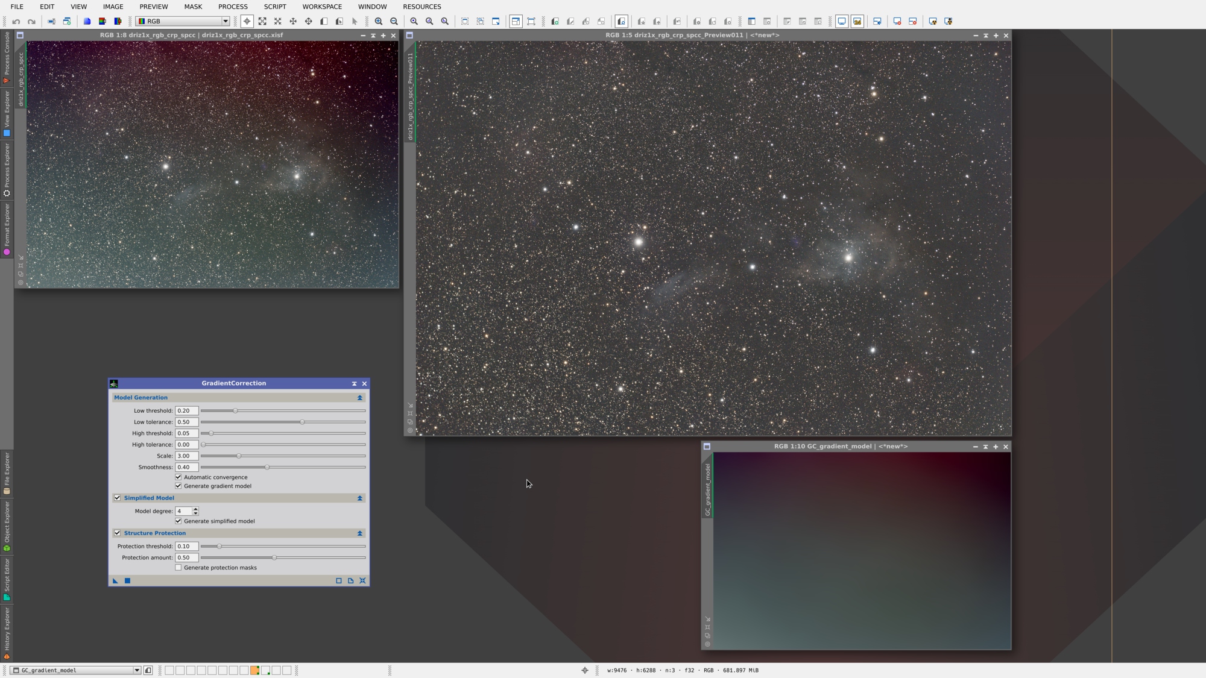The image size is (1206, 678).
Task: Open the SCRIPT menu
Action: [275, 7]
